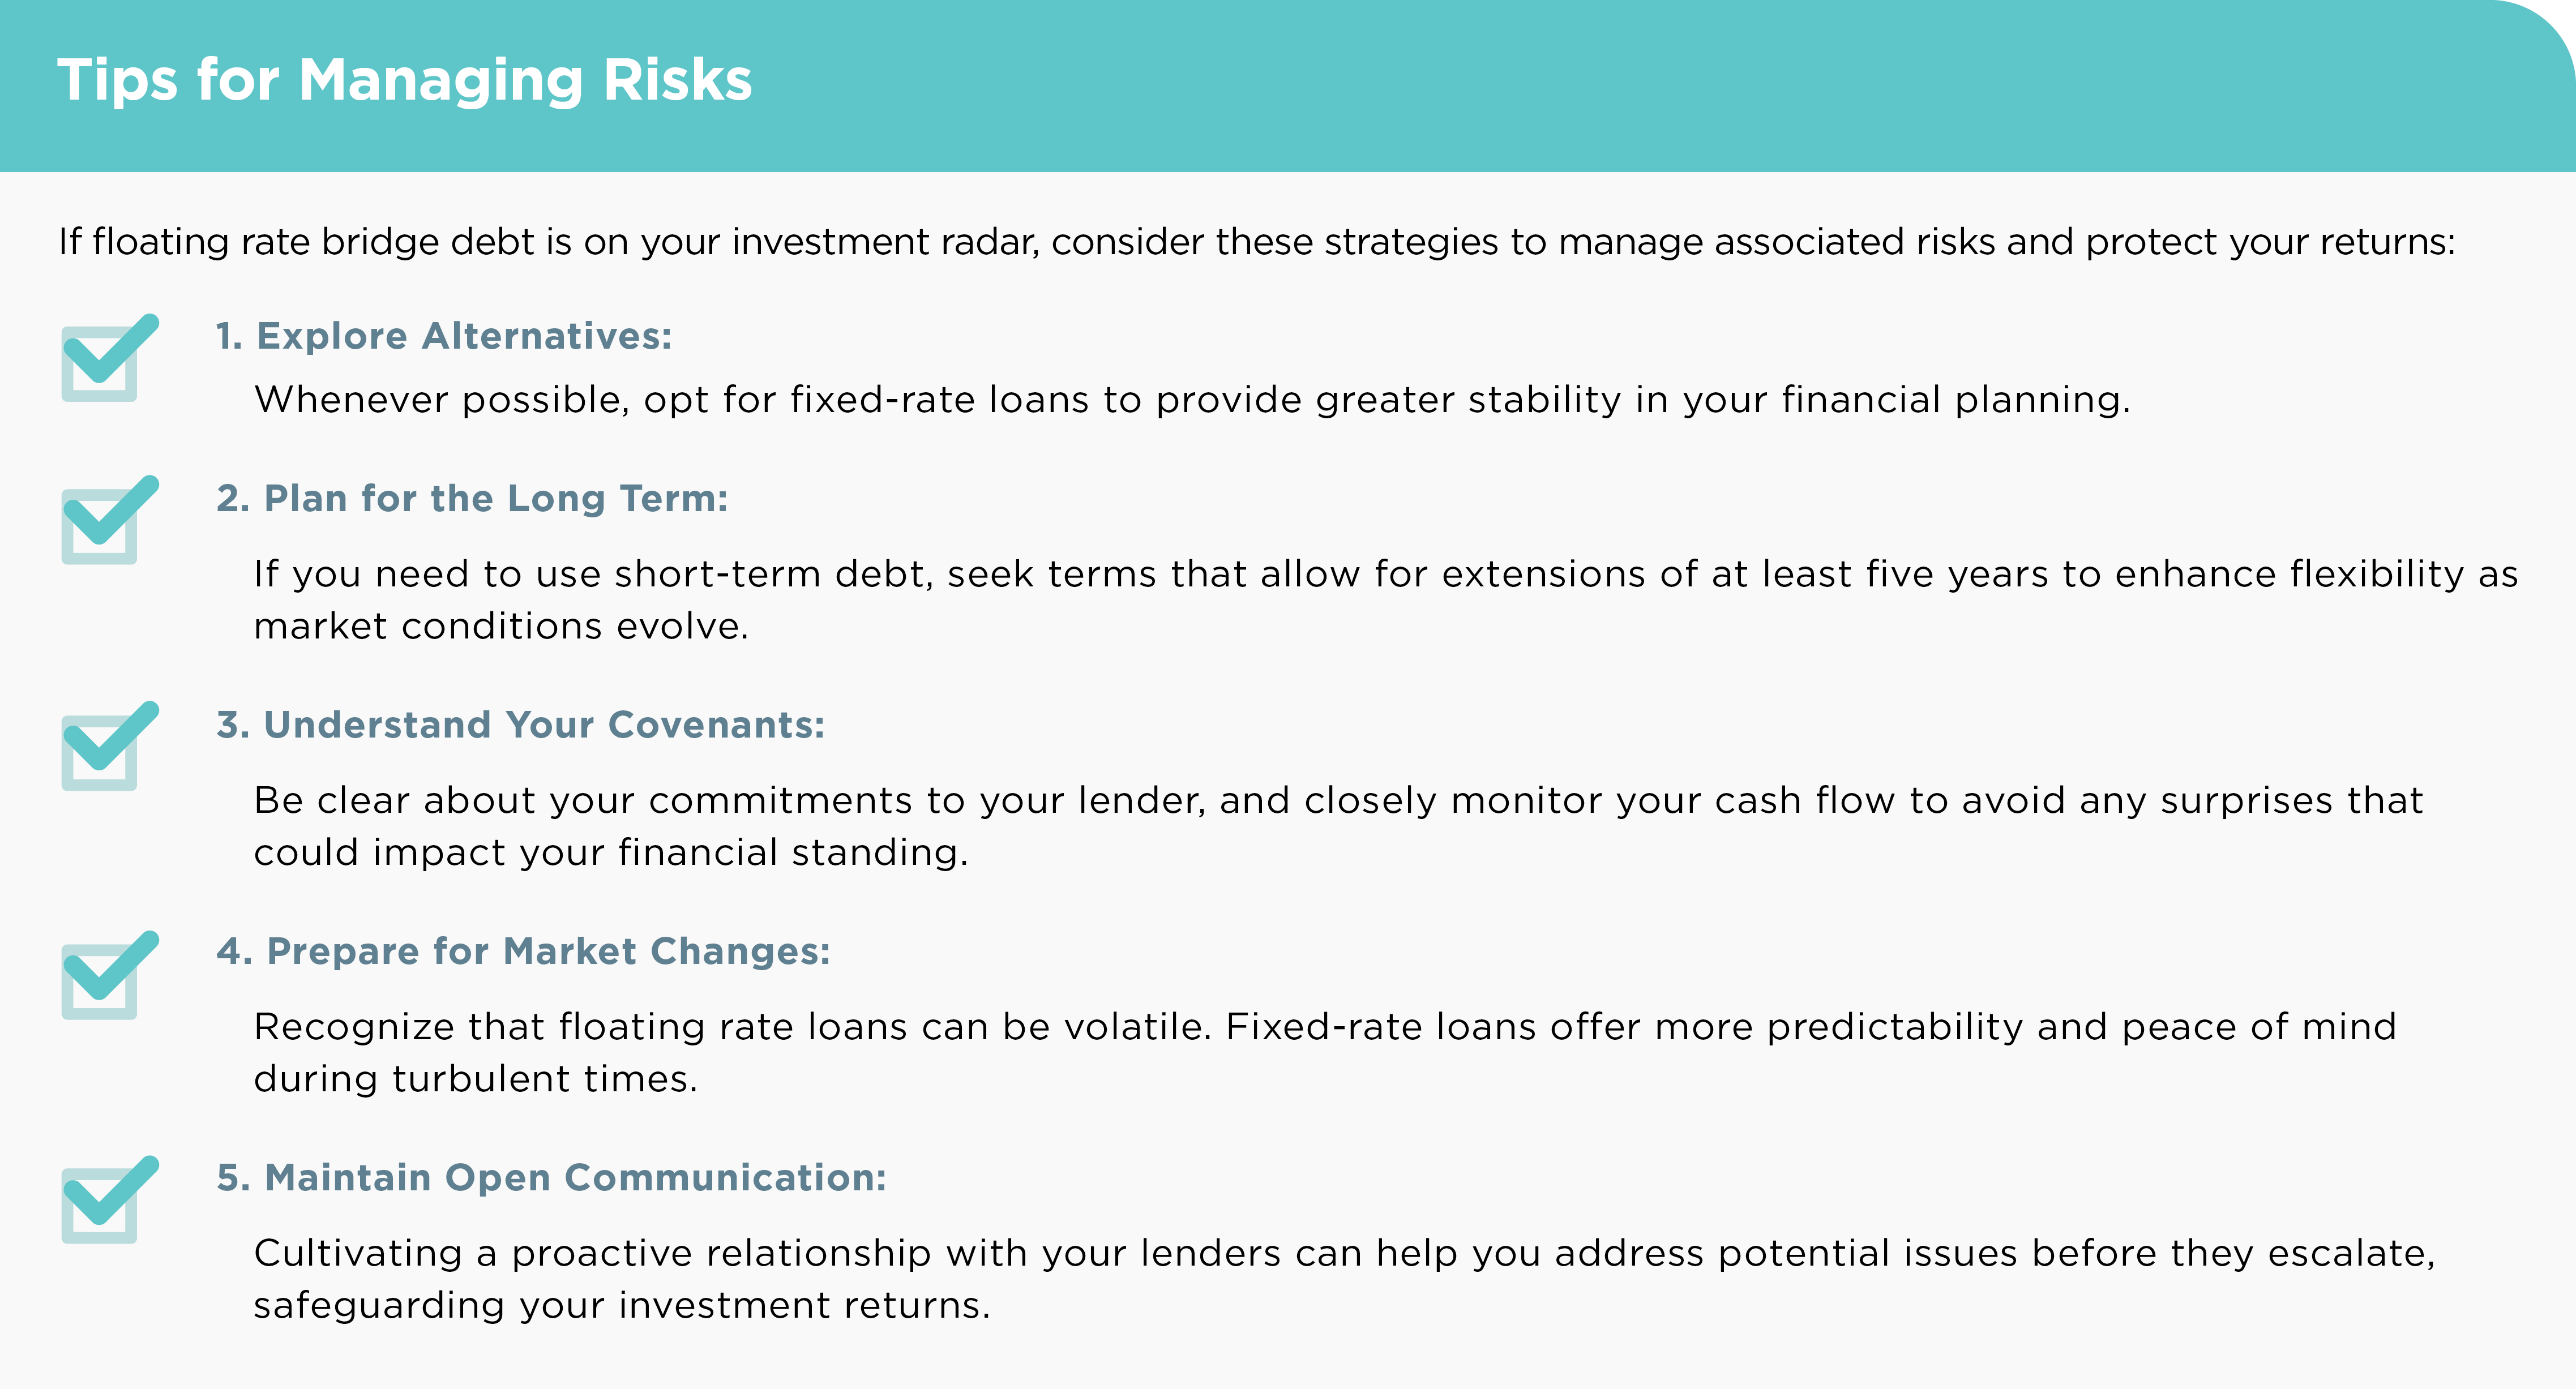Select the 2. Plan for the Long Term heading
Image resolution: width=2576 pixels, height=1389 pixels.
[x=472, y=498]
